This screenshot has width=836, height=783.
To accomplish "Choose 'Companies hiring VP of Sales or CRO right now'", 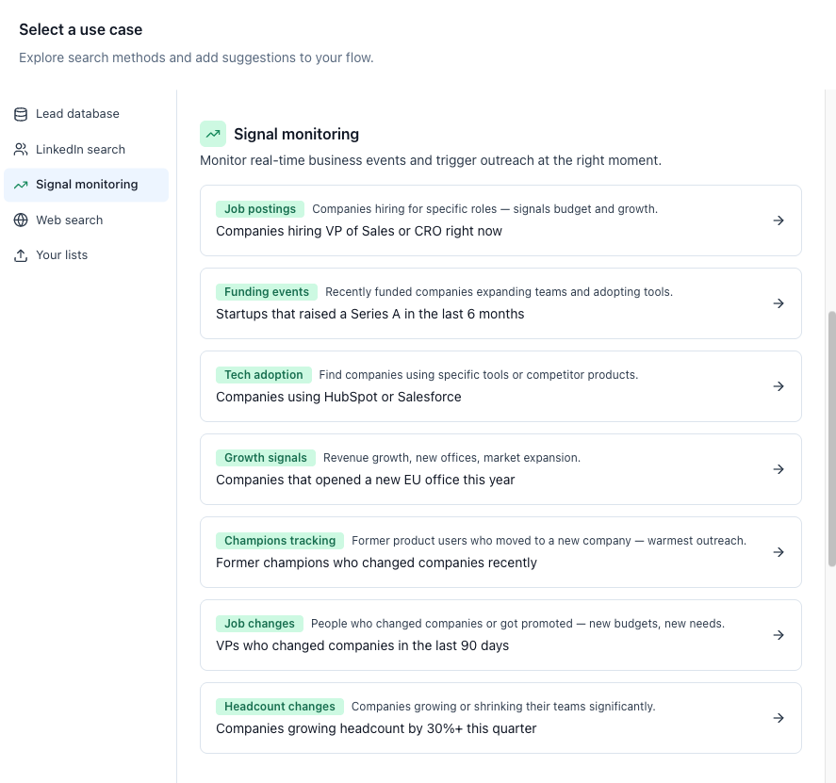I will [359, 232].
